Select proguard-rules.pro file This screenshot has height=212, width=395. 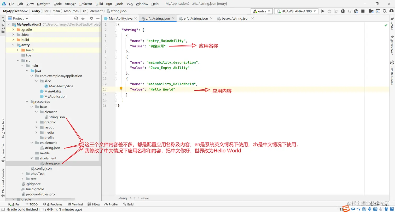coord(40,194)
